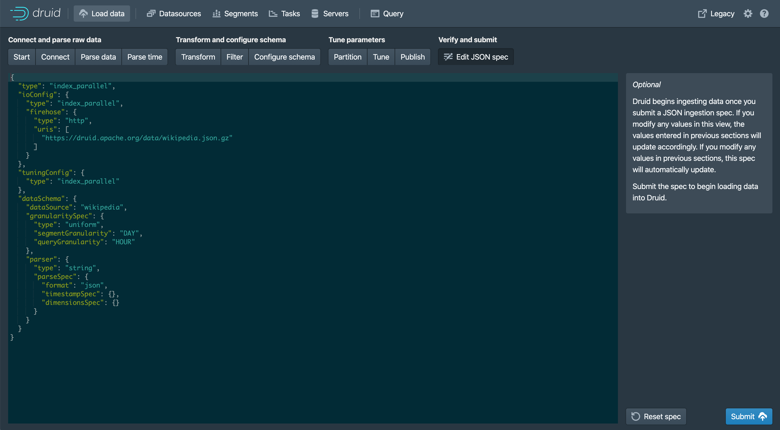Open help via the question mark icon
The image size is (780, 430).
tap(764, 14)
